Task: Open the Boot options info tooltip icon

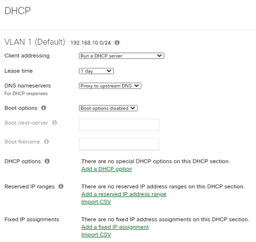Action: point(44,108)
